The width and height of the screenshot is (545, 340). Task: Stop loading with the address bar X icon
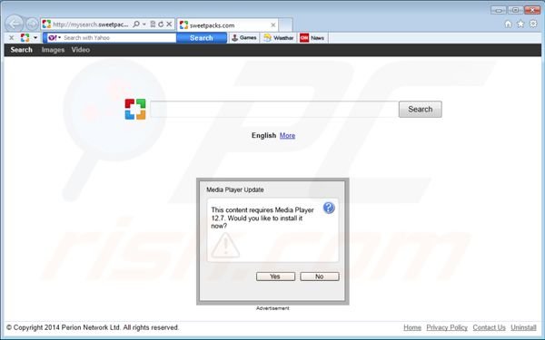coord(169,24)
